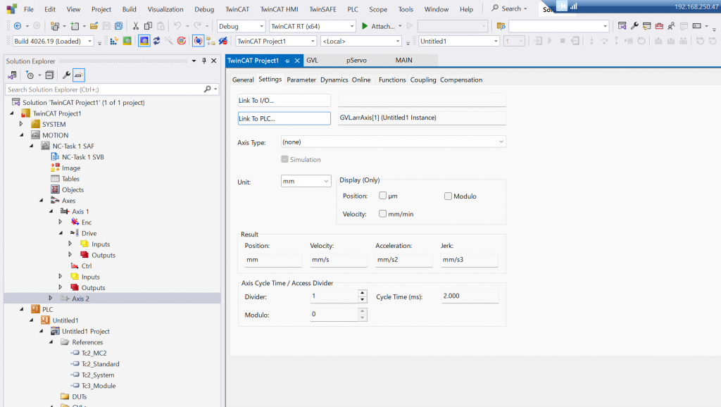Open the Unit mm dropdown

(x=306, y=181)
